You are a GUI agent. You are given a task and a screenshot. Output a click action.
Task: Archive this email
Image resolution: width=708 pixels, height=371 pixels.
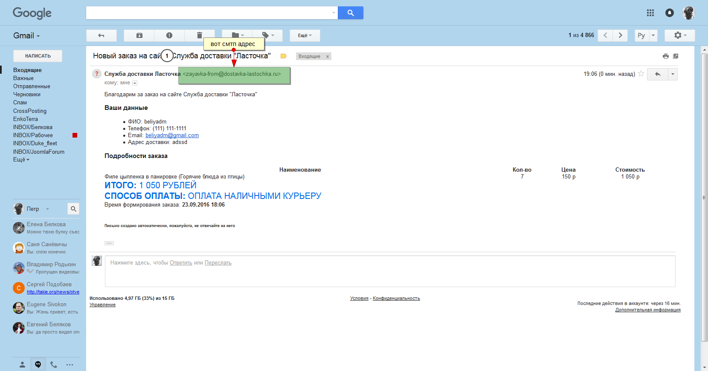pyautogui.click(x=139, y=35)
